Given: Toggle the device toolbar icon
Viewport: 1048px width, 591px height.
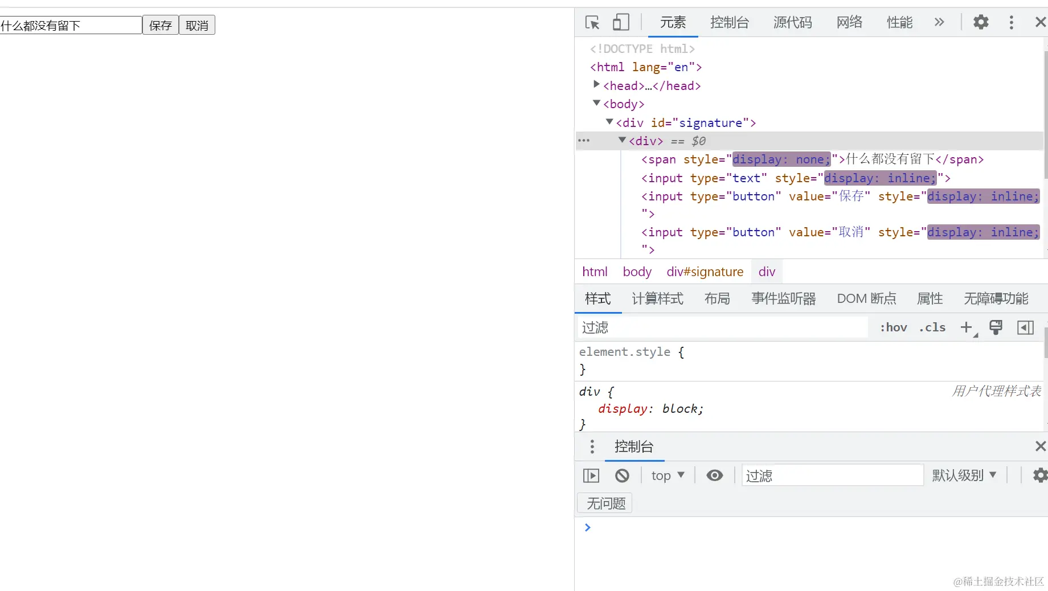Looking at the screenshot, I should 621,22.
